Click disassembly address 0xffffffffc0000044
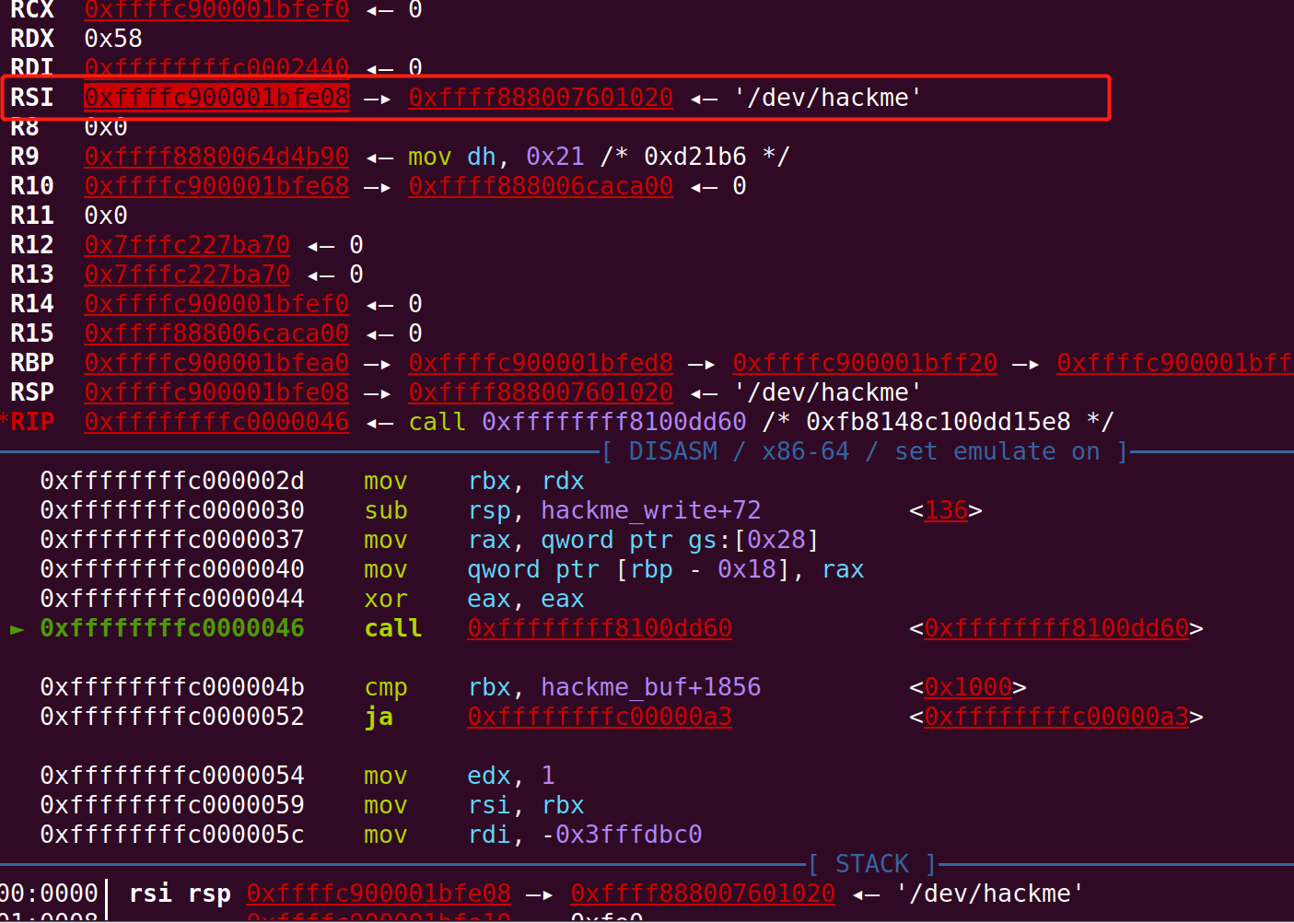This screenshot has width=1294, height=923. pos(172,599)
